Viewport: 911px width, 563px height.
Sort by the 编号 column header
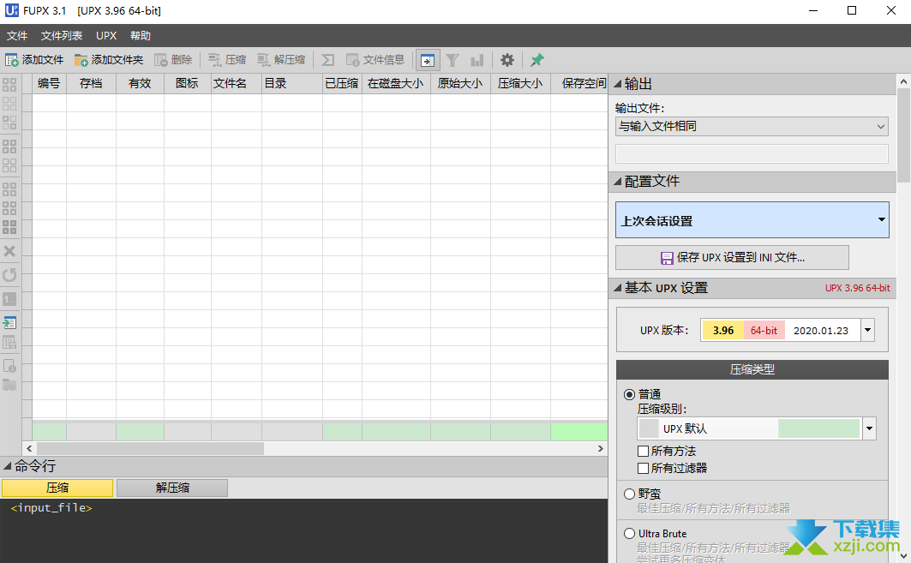[49, 84]
